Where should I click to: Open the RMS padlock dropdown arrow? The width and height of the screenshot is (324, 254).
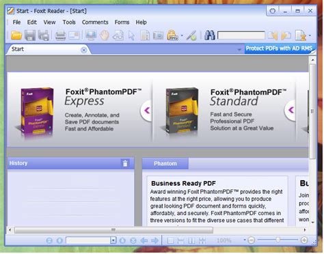(182, 36)
